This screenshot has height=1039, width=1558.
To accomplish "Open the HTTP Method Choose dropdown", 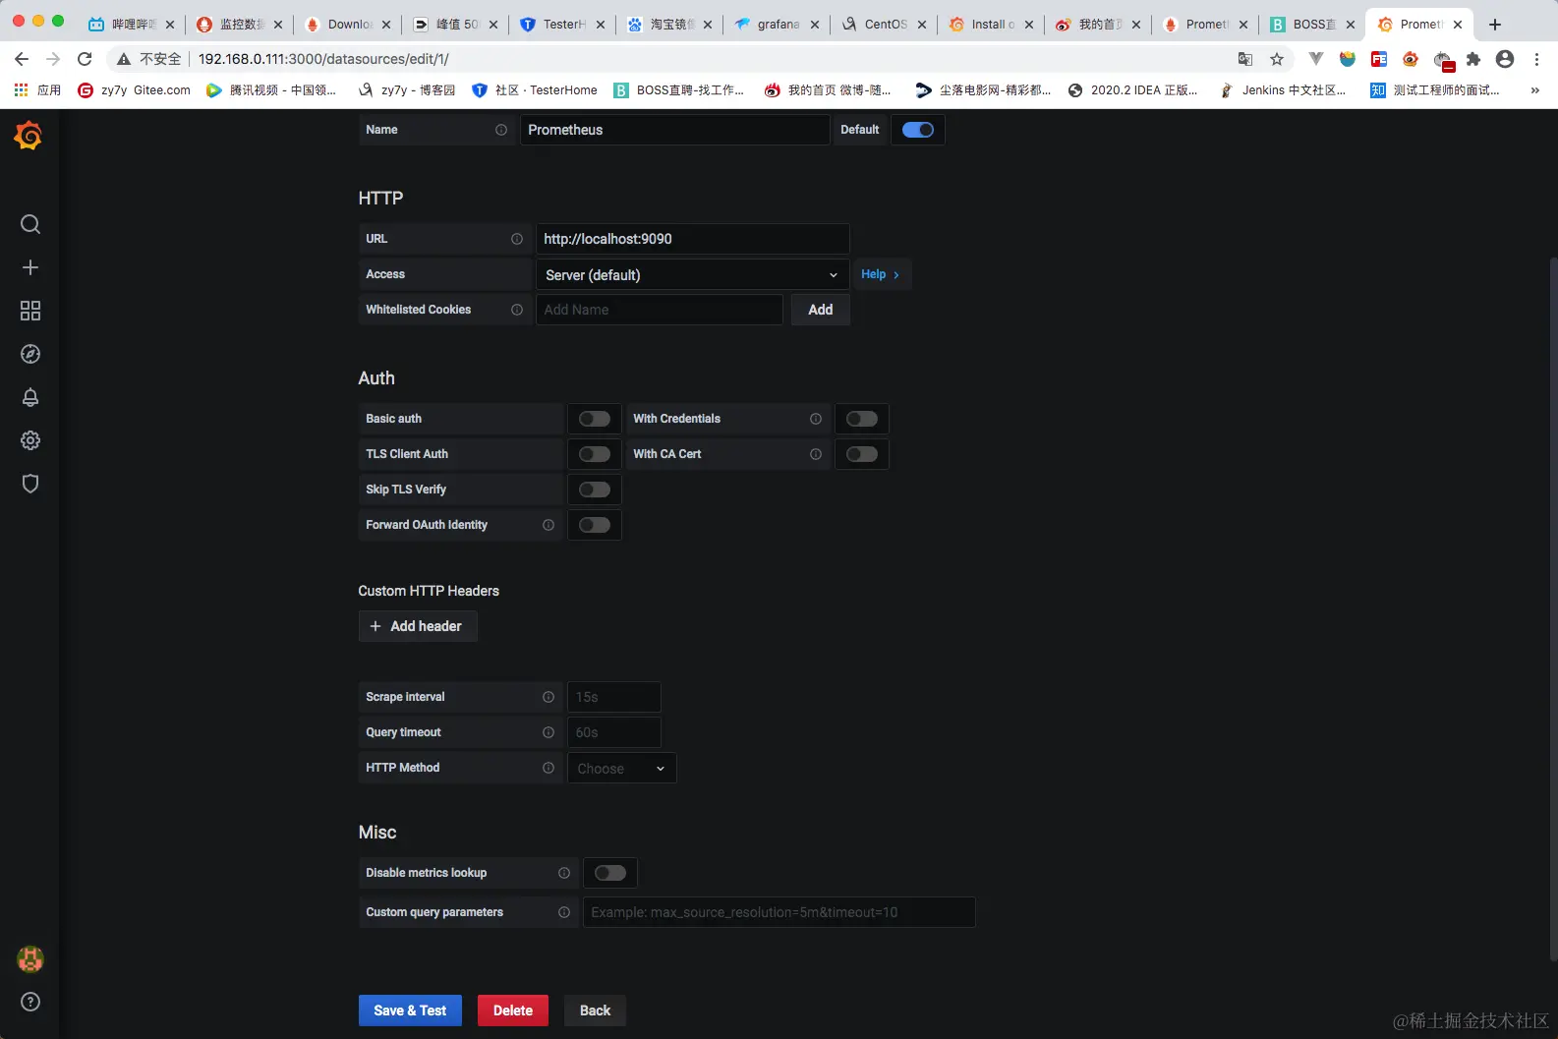I will pyautogui.click(x=622, y=768).
